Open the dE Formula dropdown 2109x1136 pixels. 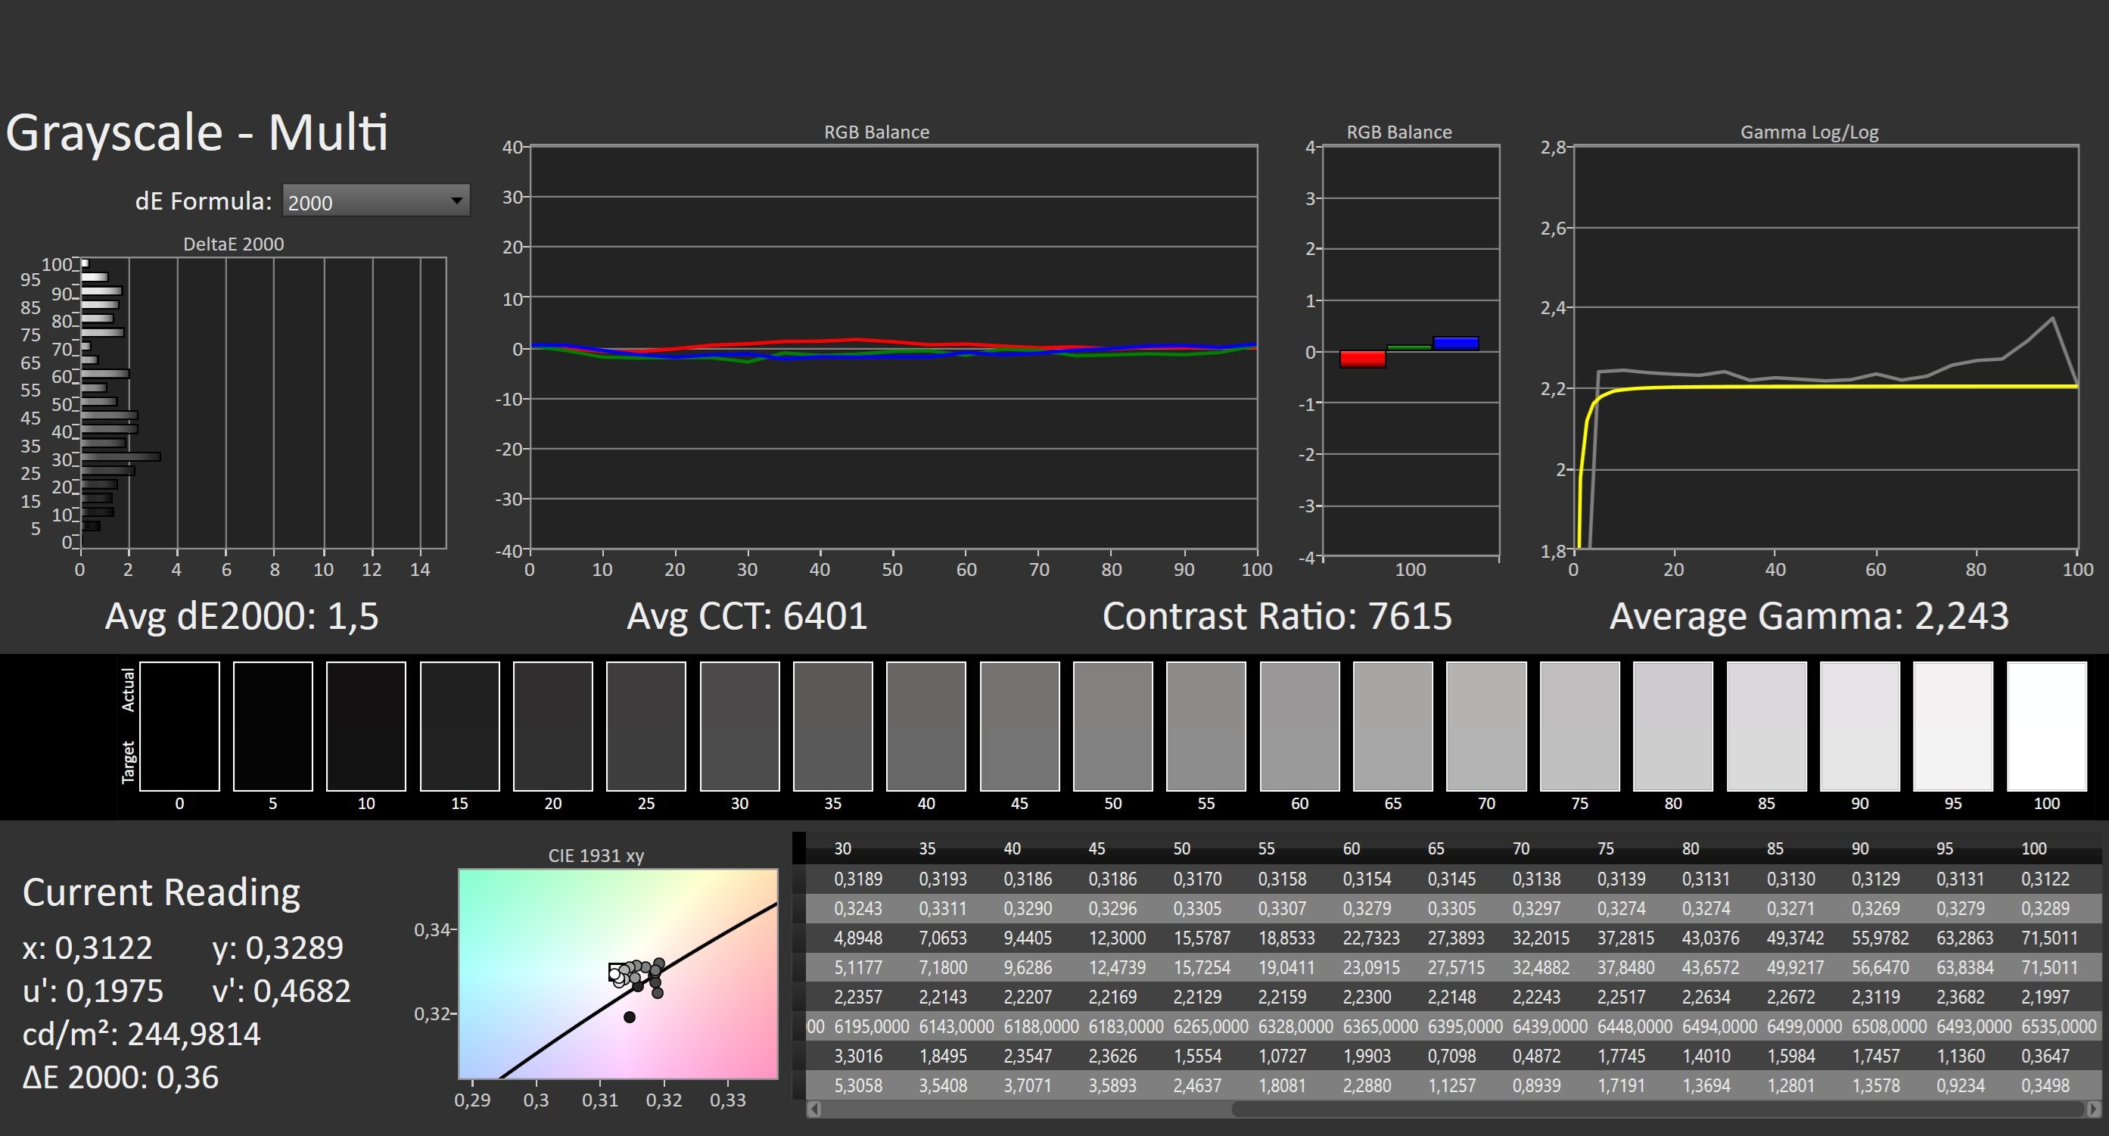pyautogui.click(x=375, y=201)
